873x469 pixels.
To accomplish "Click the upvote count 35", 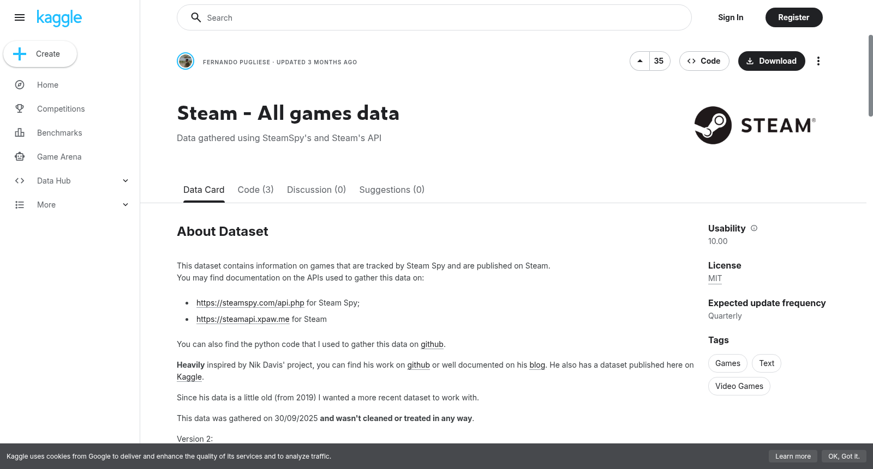I will click(x=659, y=61).
